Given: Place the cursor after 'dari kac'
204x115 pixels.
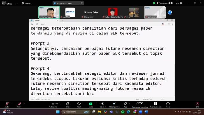Looking at the screenshot, I should (94, 94).
